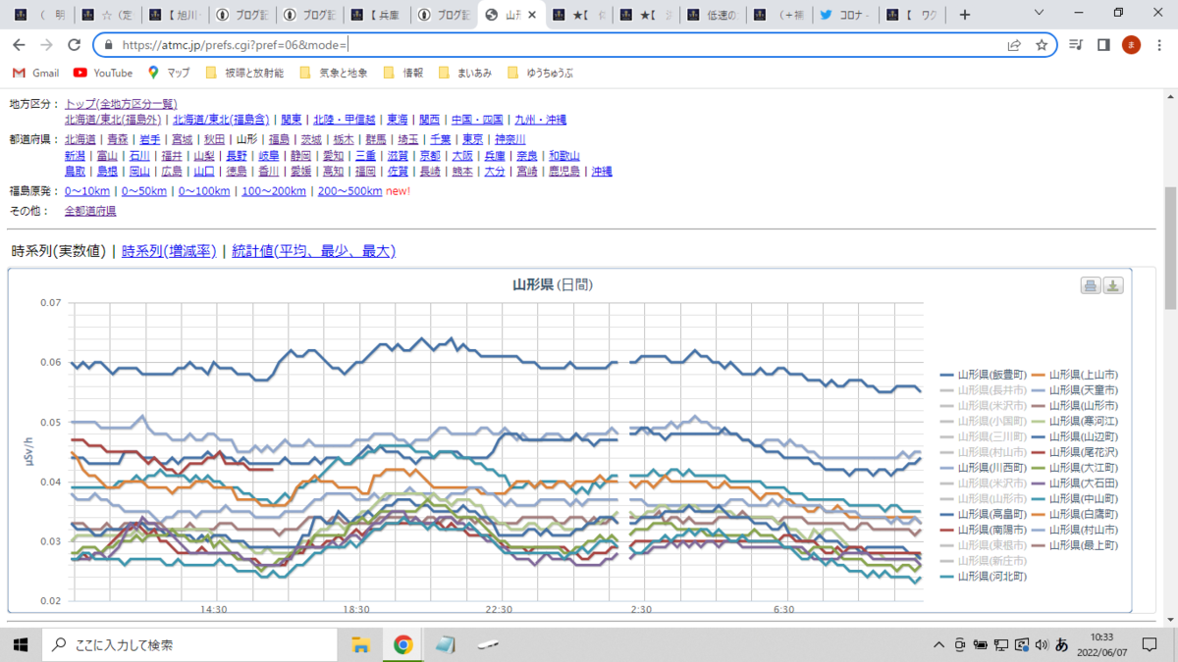Toggle 山形県(上山市) series in legend
Screen dimensions: 1178x662
click(1074, 375)
